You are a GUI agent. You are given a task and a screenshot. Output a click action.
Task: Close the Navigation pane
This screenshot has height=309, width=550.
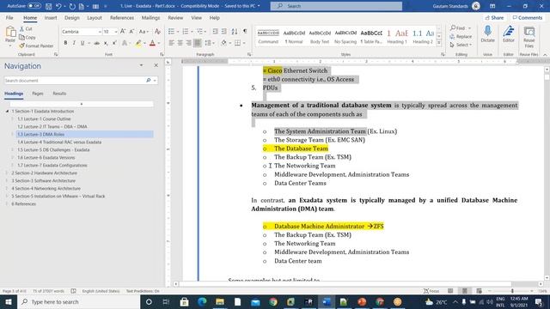pyautogui.click(x=156, y=65)
